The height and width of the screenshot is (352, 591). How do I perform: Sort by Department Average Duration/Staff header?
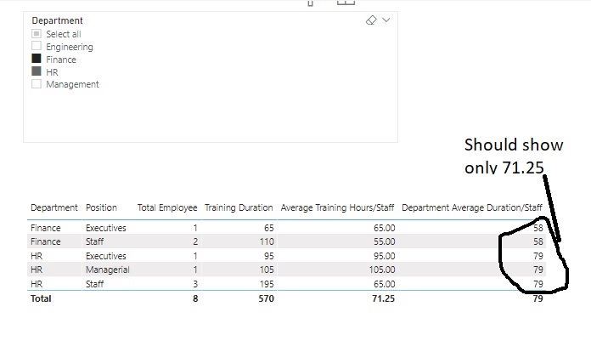[472, 207]
